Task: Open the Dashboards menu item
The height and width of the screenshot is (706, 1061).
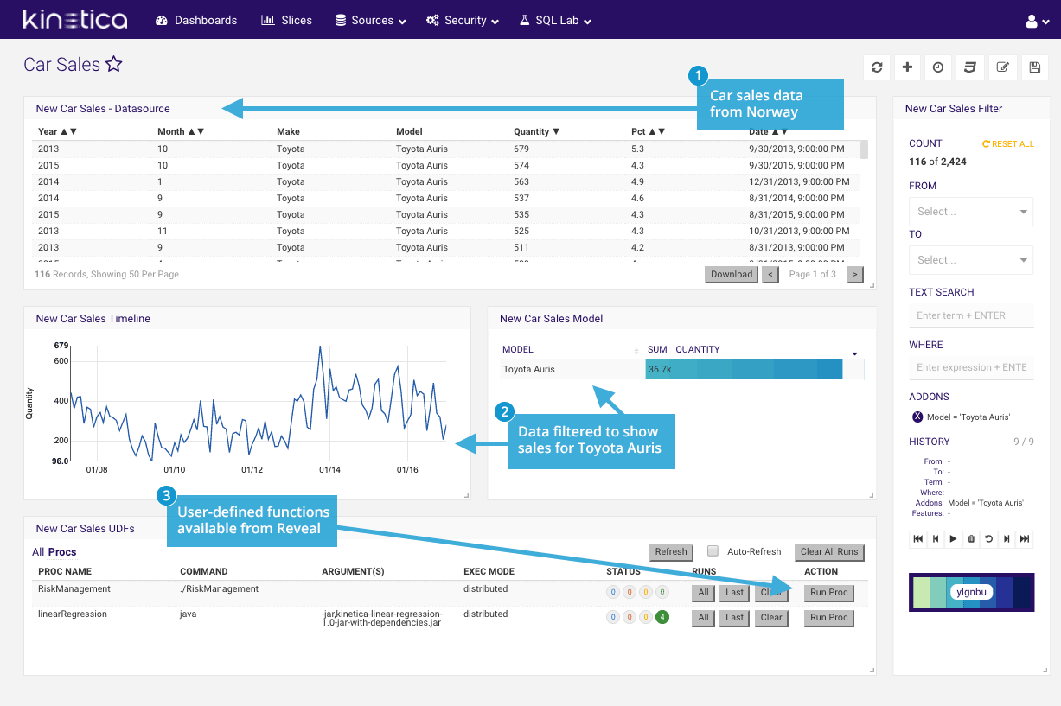Action: coord(196,20)
